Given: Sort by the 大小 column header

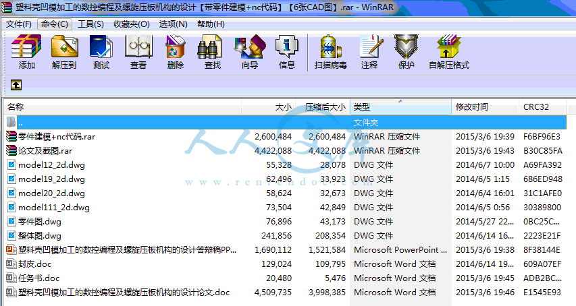Looking at the screenshot, I should (268, 107).
